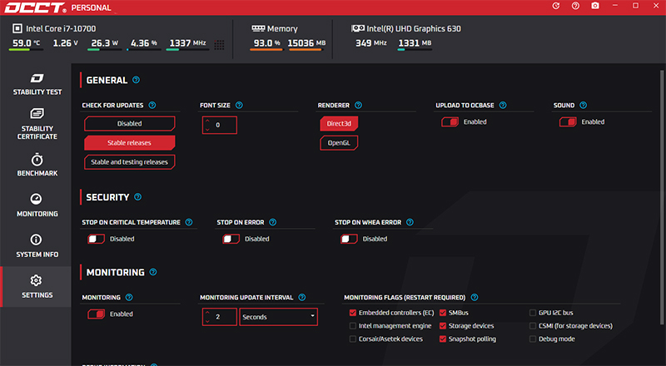
Task: Check CSMI (for storage devices) flag
Action: point(533,326)
